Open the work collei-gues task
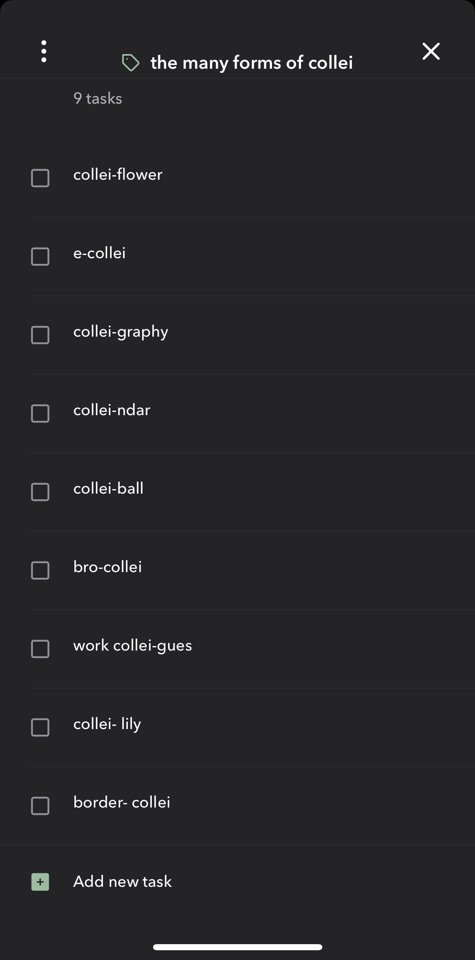The height and width of the screenshot is (960, 475). pos(132,646)
